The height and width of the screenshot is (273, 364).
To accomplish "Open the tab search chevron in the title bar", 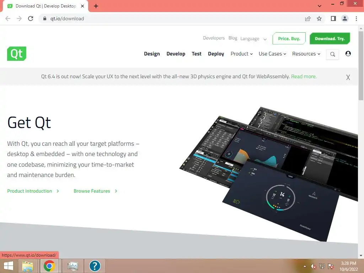I will coord(320,6).
